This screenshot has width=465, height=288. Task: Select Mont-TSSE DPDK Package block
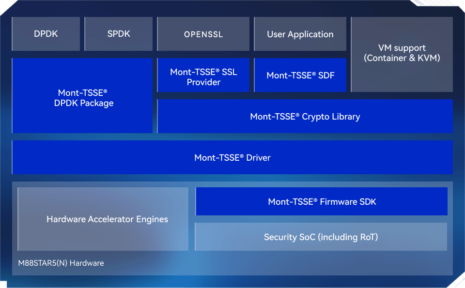[82, 95]
